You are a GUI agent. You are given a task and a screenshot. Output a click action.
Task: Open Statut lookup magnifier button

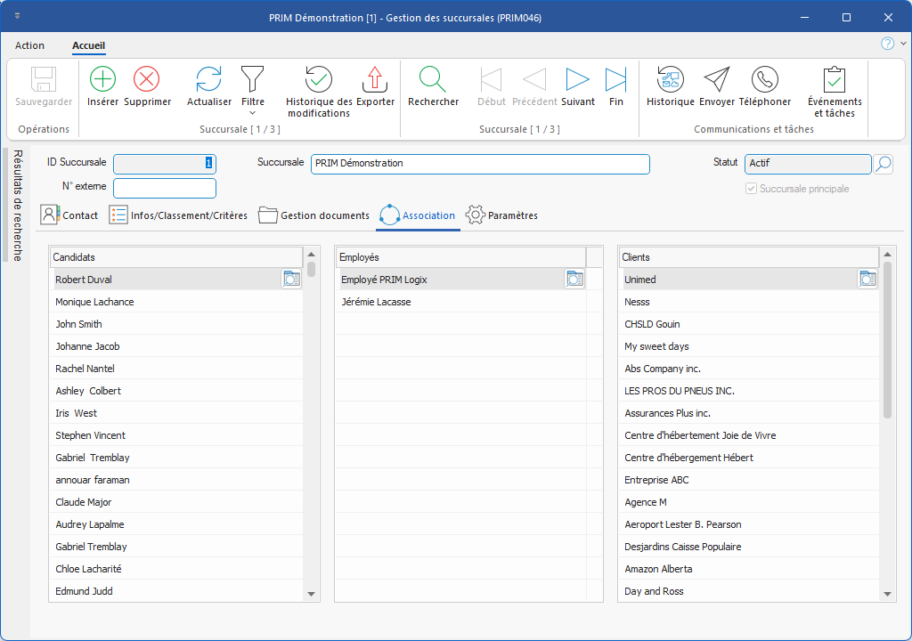(883, 164)
